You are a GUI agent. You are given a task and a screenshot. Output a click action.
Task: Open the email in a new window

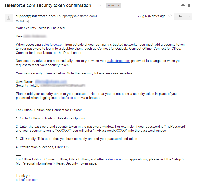189,6
